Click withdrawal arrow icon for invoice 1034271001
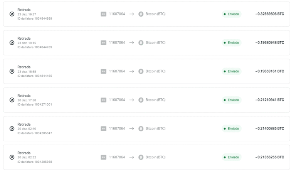The width and height of the screenshot is (296, 175). point(12,100)
